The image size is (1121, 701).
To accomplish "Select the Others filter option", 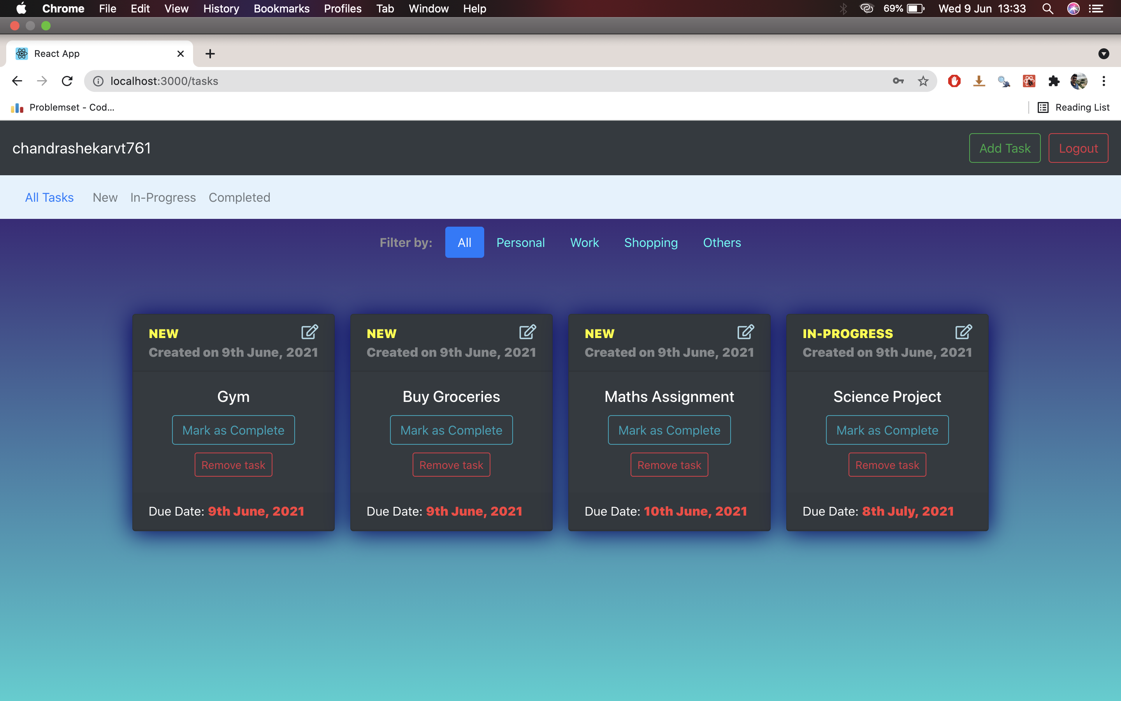I will (722, 243).
